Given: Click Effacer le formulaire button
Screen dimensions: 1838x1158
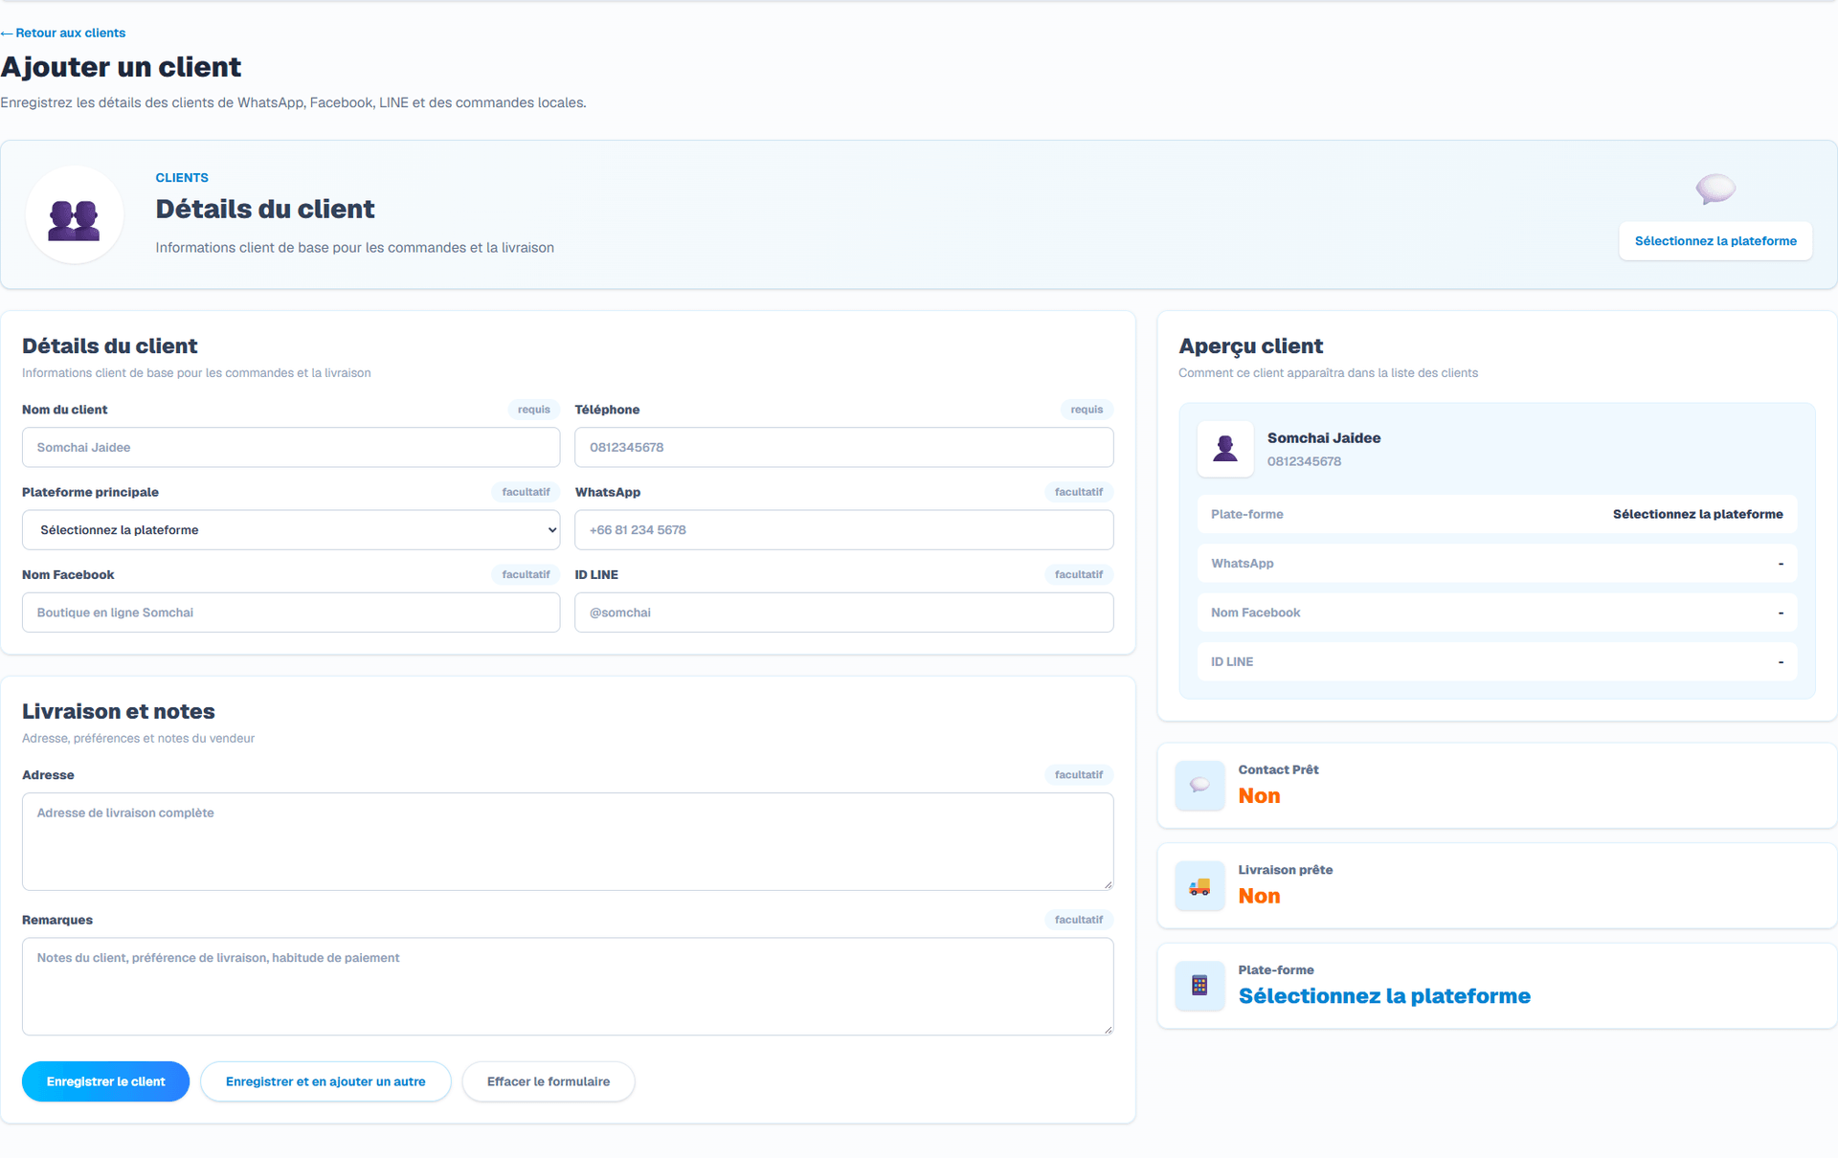Looking at the screenshot, I should [549, 1081].
